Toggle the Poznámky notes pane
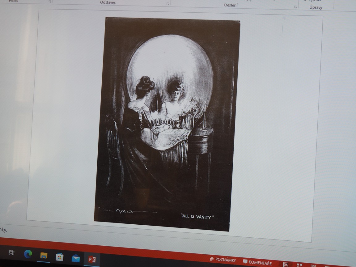The width and height of the screenshot is (356, 267). tap(223, 260)
